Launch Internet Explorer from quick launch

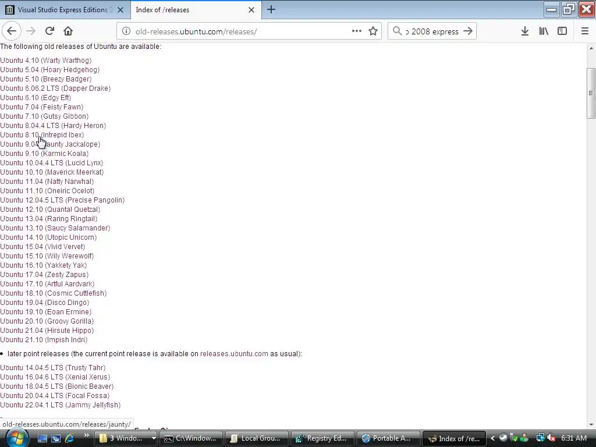coord(70,438)
